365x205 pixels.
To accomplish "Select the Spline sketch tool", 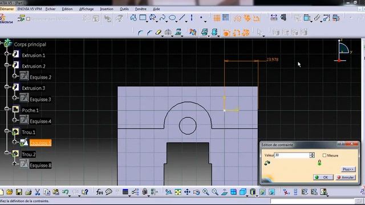I will pos(162,18).
